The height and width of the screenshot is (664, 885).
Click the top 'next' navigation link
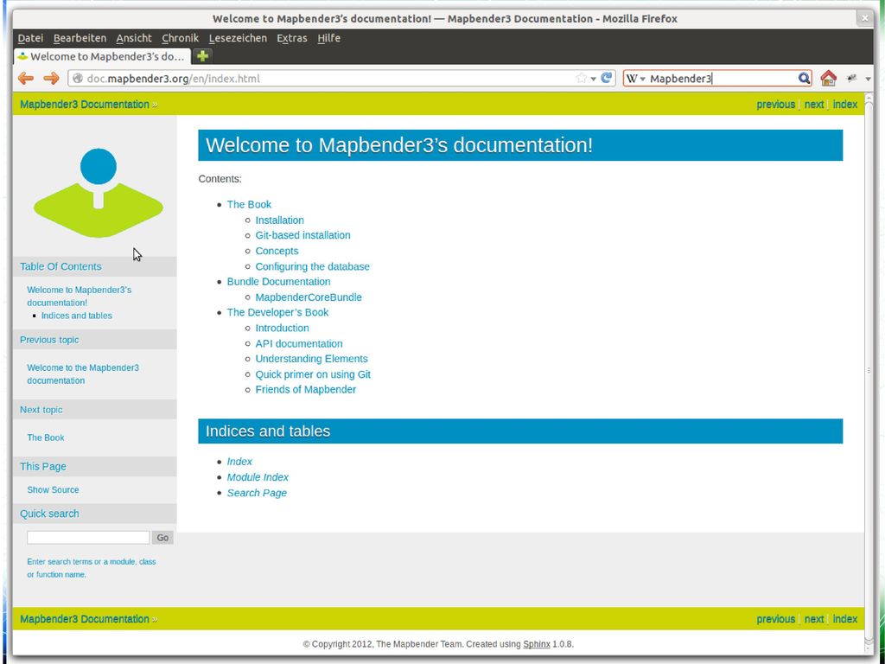(814, 105)
